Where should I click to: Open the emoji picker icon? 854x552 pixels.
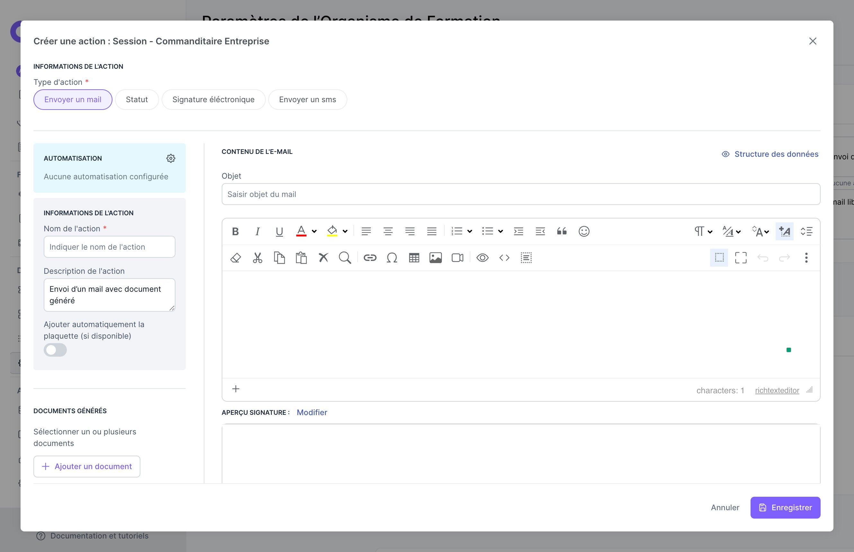pos(584,232)
